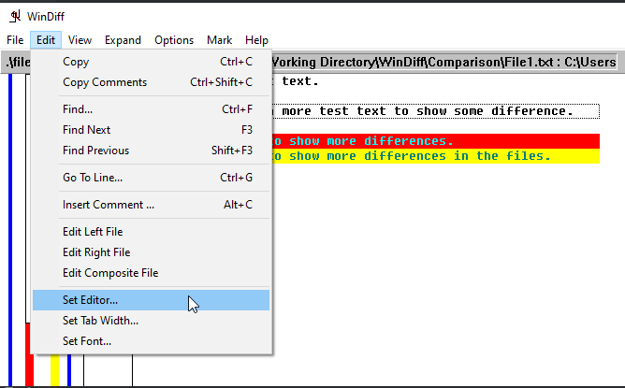Viewport: 625px width, 388px height.
Task: Select Find Previous menu item
Action: 151,151
